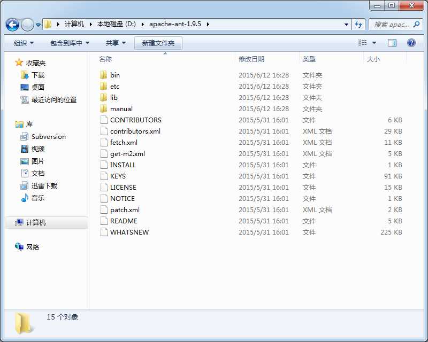Click the XML 文档 type of fetch.xml
This screenshot has width=428, height=342.
point(317,142)
